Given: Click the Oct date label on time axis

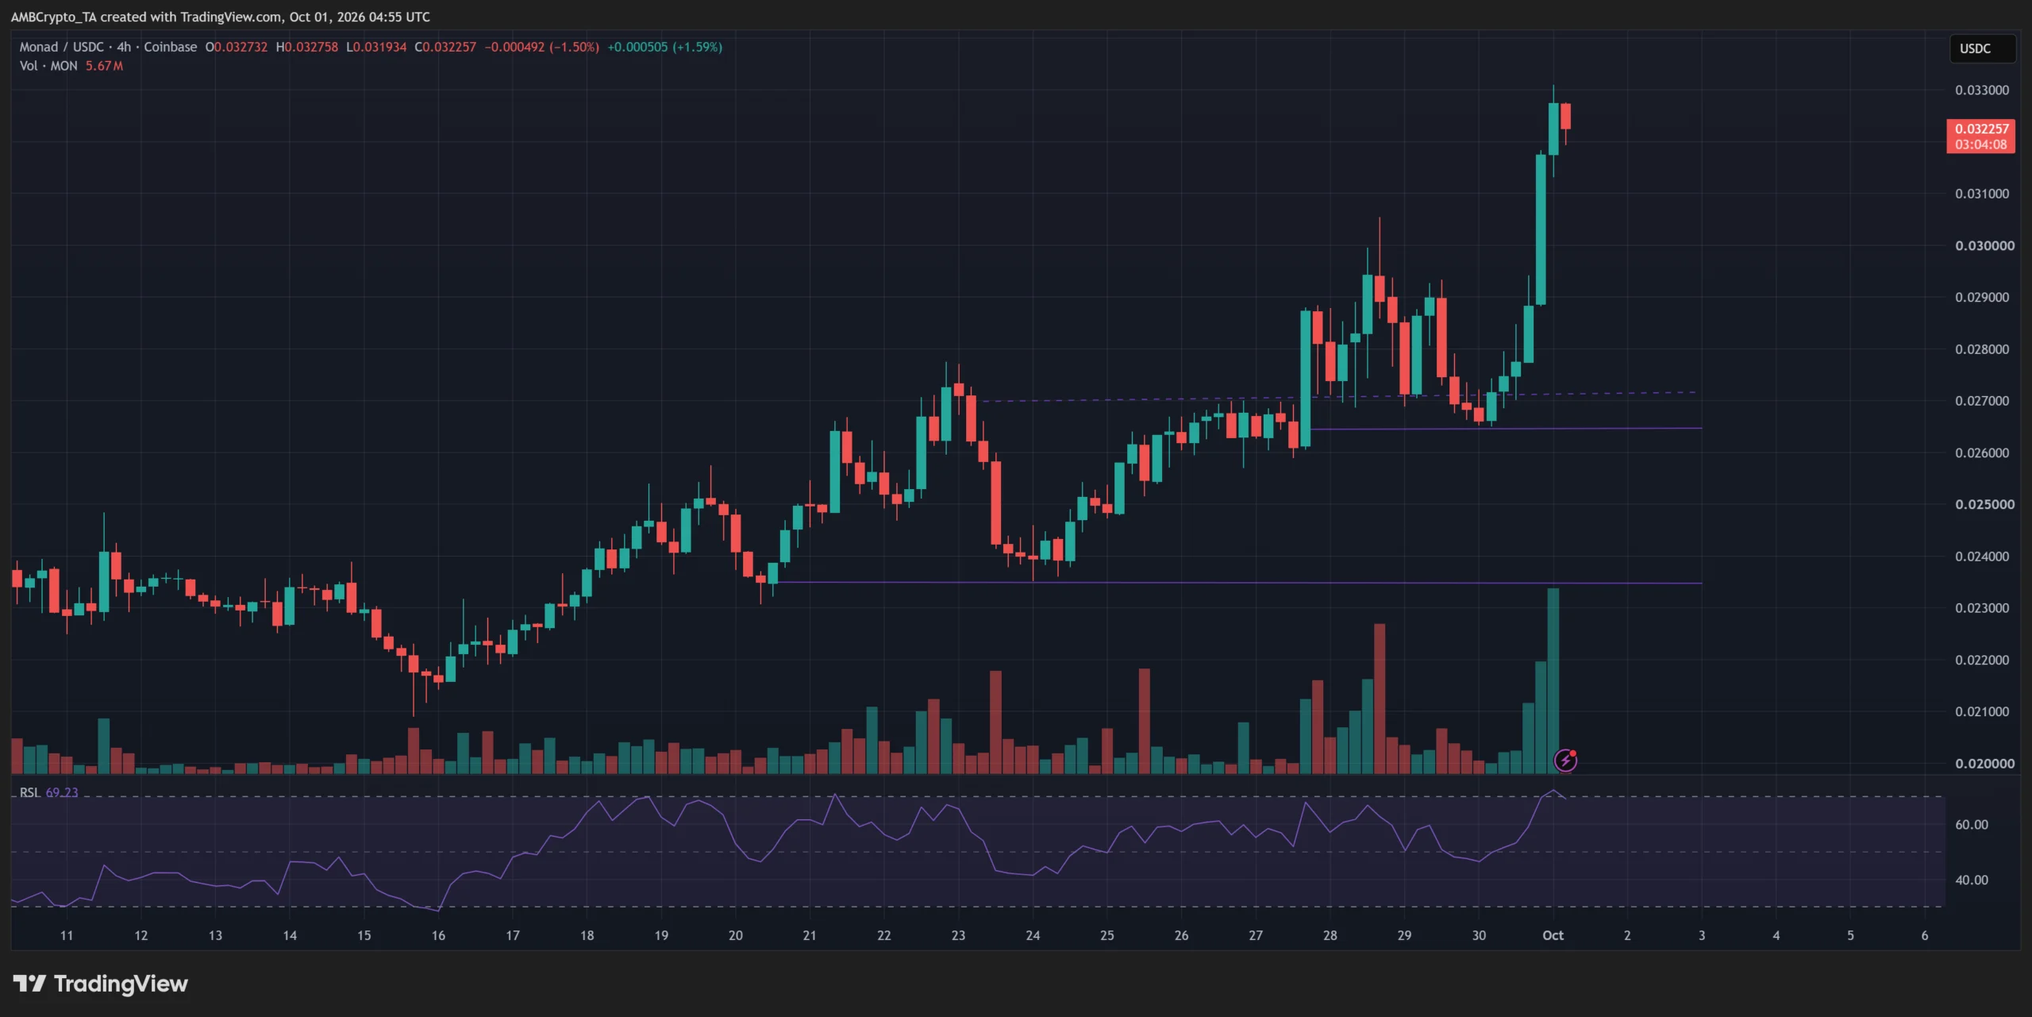Looking at the screenshot, I should click(x=1553, y=935).
